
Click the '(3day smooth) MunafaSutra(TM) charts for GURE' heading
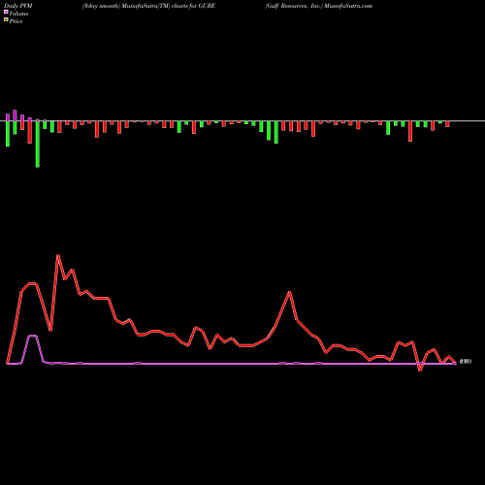[x=148, y=6]
